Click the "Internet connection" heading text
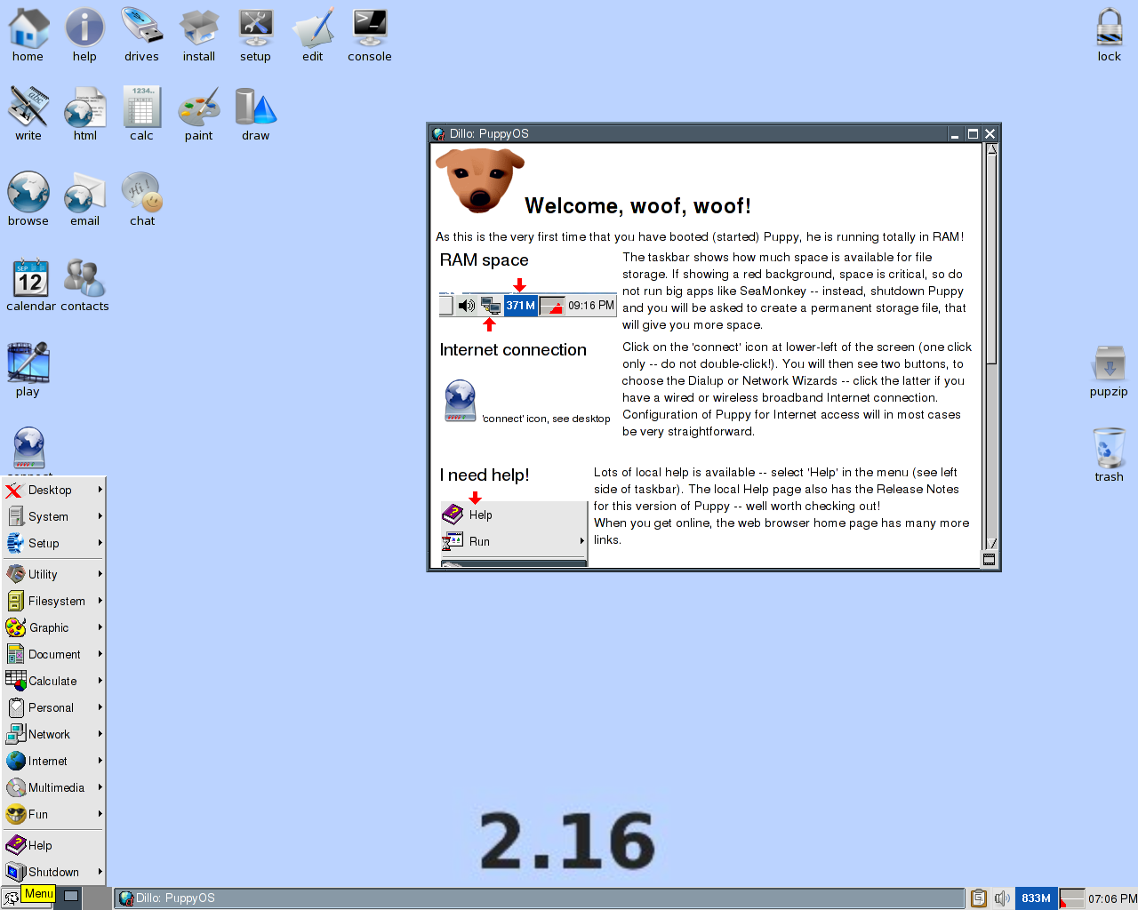This screenshot has width=1138, height=910. (x=513, y=350)
